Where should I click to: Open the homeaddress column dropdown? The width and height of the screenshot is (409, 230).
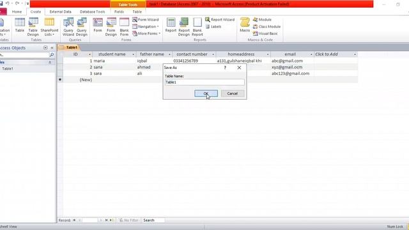click(268, 54)
